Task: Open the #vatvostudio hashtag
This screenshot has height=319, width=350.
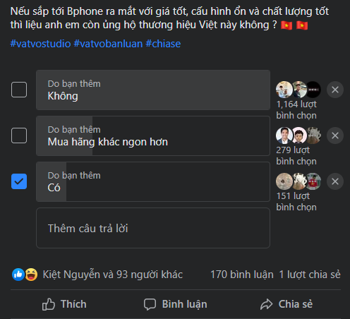Action: click(x=40, y=44)
